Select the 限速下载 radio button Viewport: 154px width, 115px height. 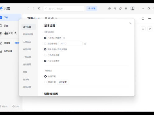point(45,82)
